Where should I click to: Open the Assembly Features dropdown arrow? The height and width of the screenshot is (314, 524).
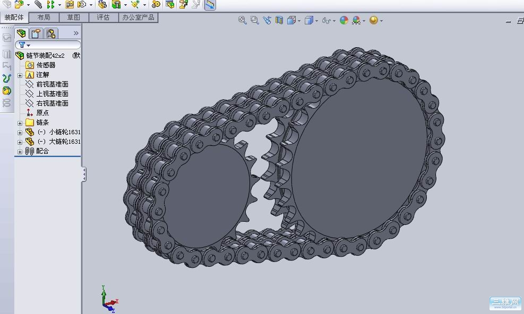(x=125, y=5)
